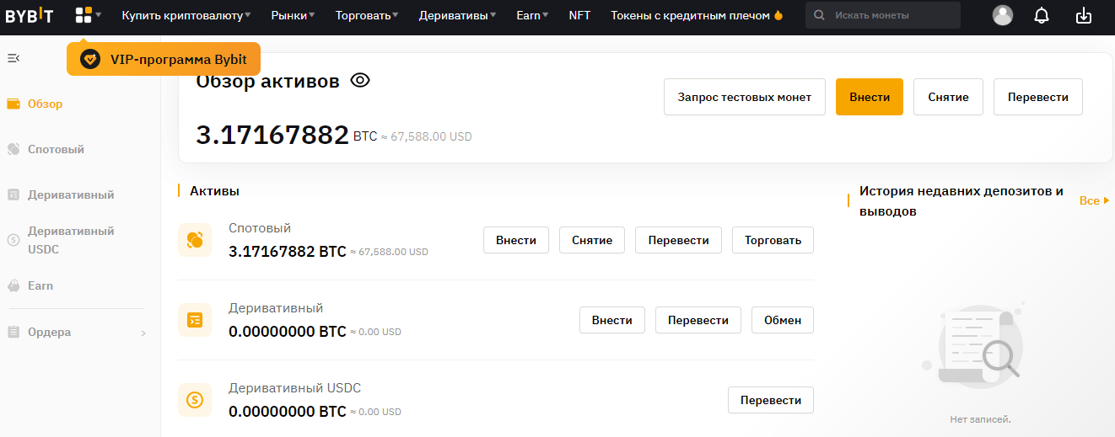
Task: Click Торговать in the Спотовый row
Action: point(773,240)
